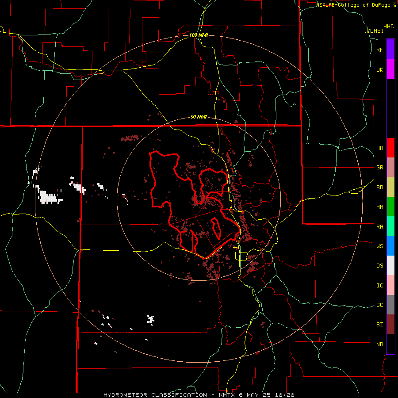Click the 50 NMI range ring label
Screen dimensions: 398x398
click(199, 117)
